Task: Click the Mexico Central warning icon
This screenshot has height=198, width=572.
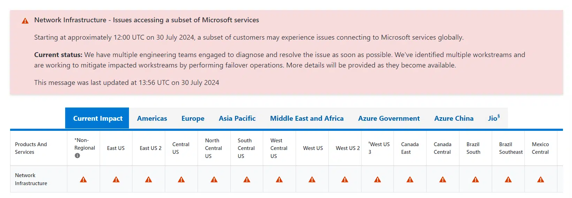Action: [541, 180]
